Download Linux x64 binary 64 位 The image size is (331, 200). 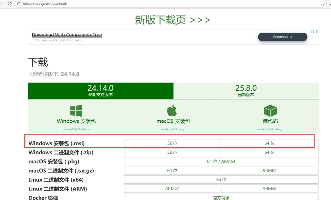click(x=221, y=180)
